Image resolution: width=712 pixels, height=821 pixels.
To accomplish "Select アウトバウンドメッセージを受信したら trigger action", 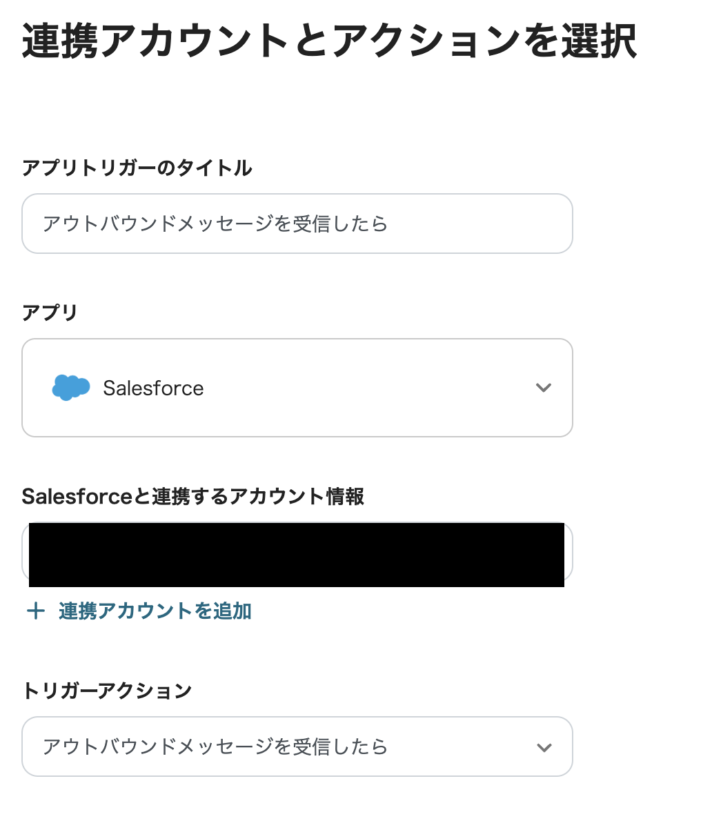I will pyautogui.click(x=297, y=746).
